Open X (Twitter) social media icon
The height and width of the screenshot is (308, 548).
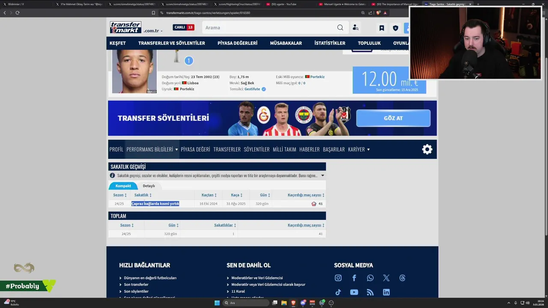386,278
